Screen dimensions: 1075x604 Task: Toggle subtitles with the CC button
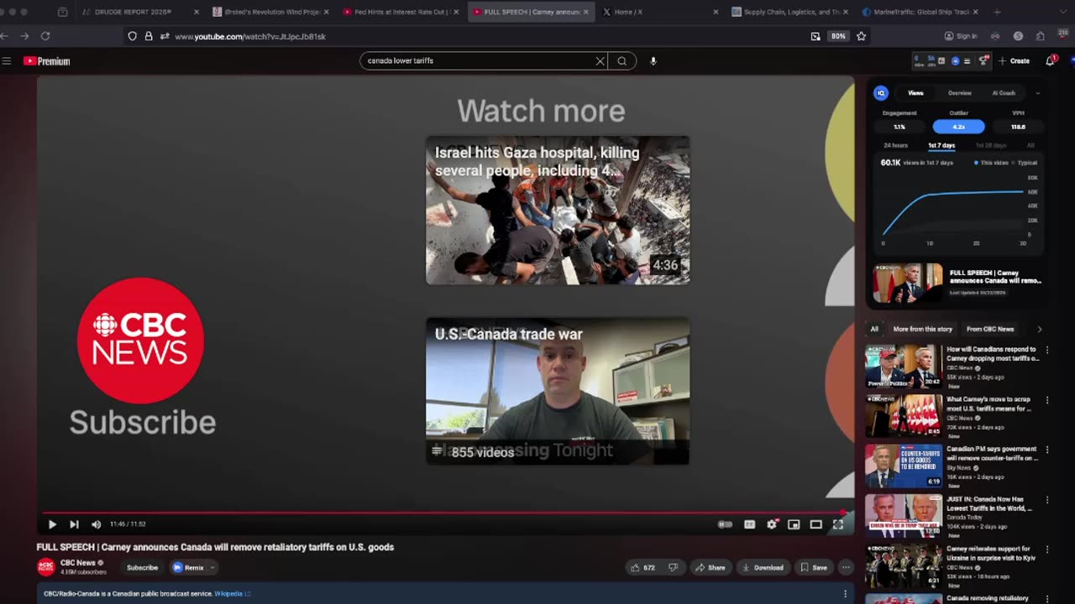coord(750,524)
